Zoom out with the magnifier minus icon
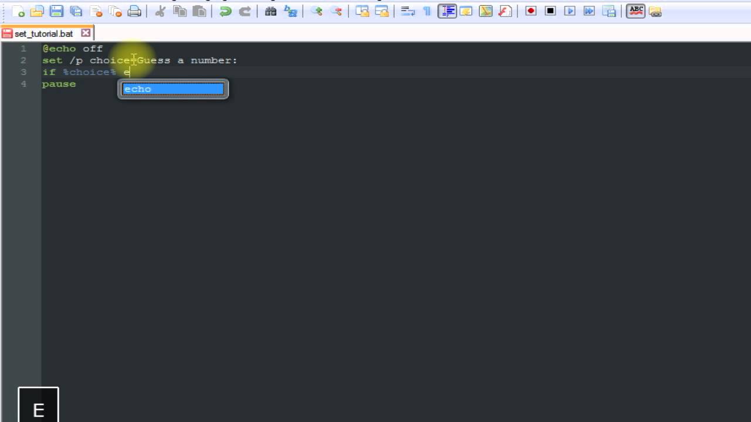This screenshot has width=751, height=422. pos(336,11)
